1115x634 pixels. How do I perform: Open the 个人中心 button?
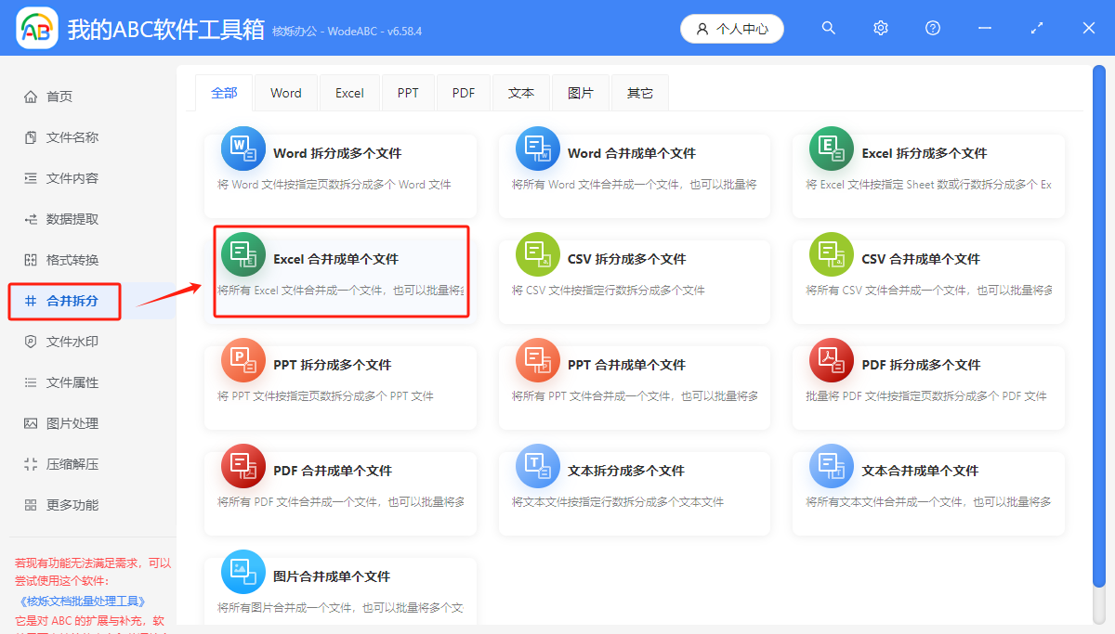732,28
